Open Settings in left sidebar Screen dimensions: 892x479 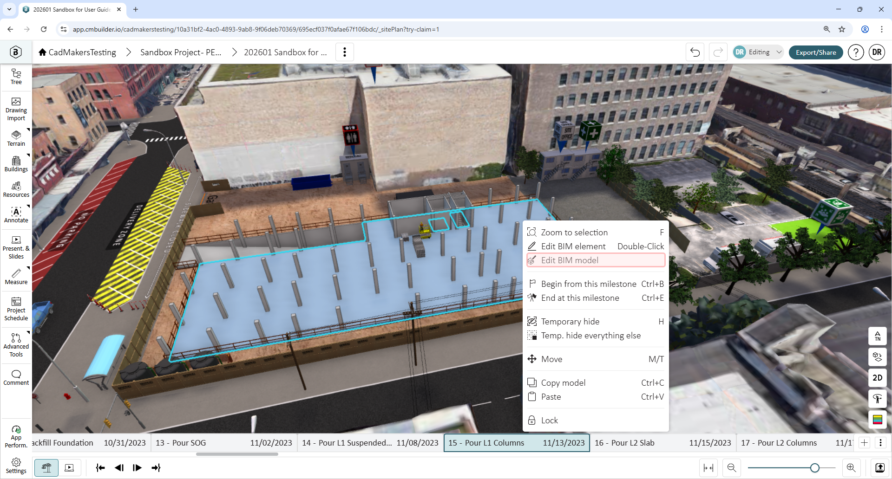pyautogui.click(x=16, y=466)
